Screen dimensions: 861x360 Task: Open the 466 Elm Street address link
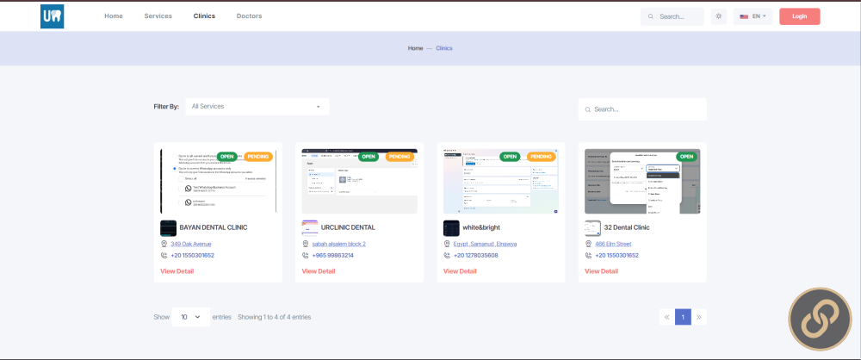click(613, 244)
